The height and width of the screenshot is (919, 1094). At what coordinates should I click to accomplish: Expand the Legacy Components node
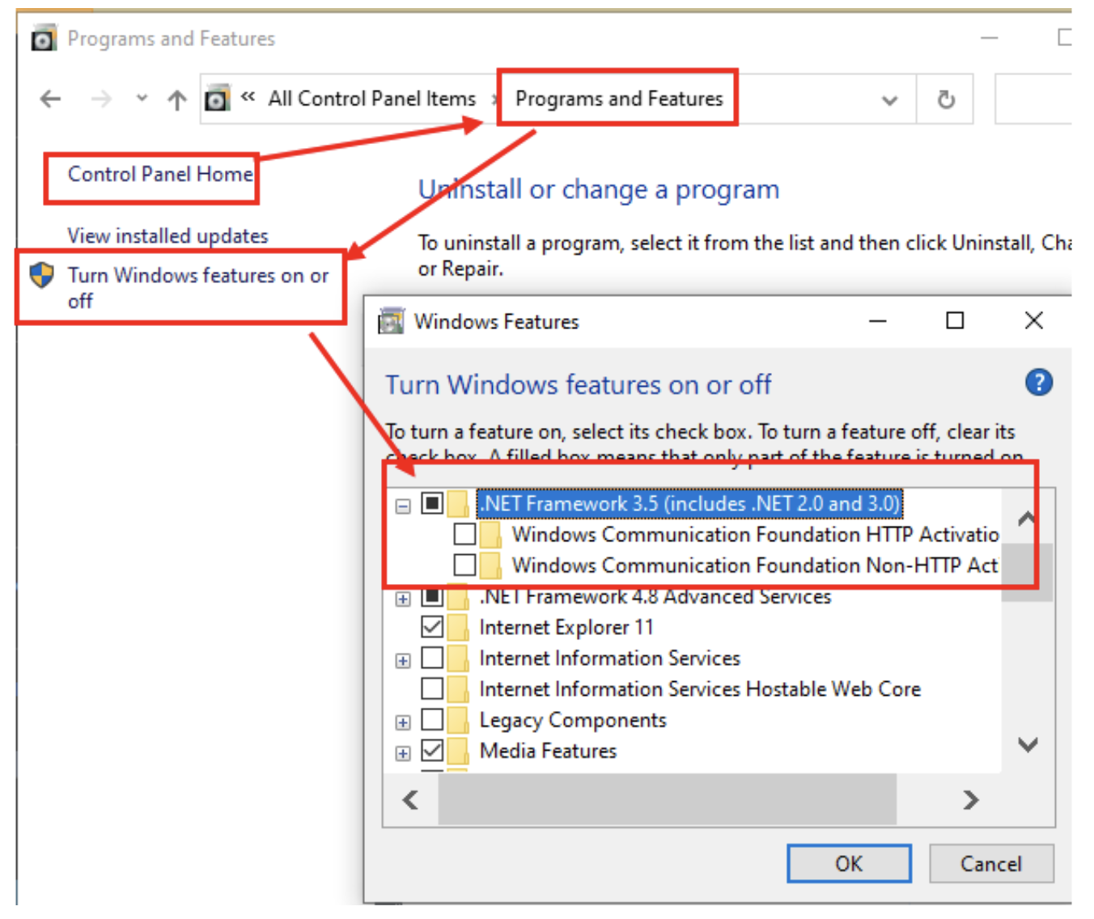pyautogui.click(x=403, y=722)
